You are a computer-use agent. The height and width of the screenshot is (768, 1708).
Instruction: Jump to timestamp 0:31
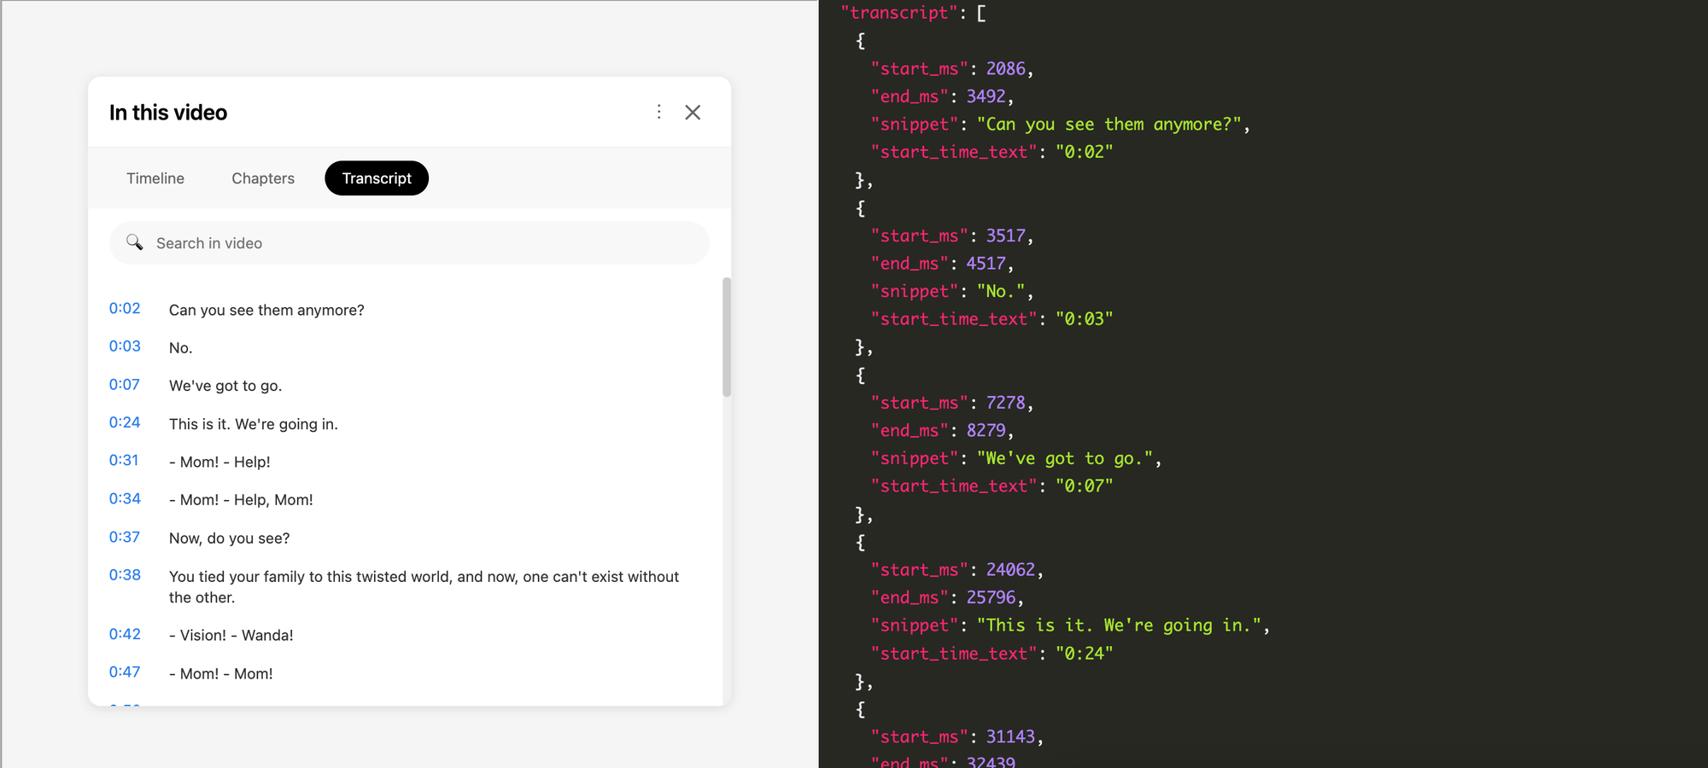124,460
